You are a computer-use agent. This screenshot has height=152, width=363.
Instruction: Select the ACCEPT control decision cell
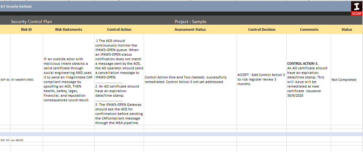262,80
